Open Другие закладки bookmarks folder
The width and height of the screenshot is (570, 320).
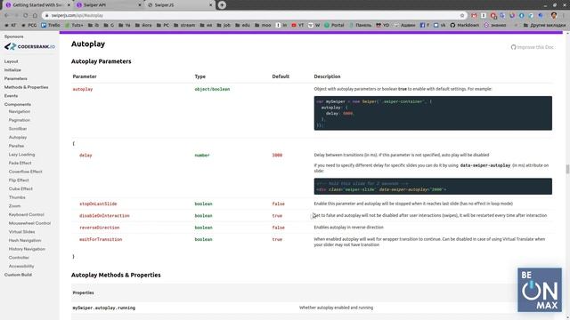pyautogui.click(x=544, y=25)
